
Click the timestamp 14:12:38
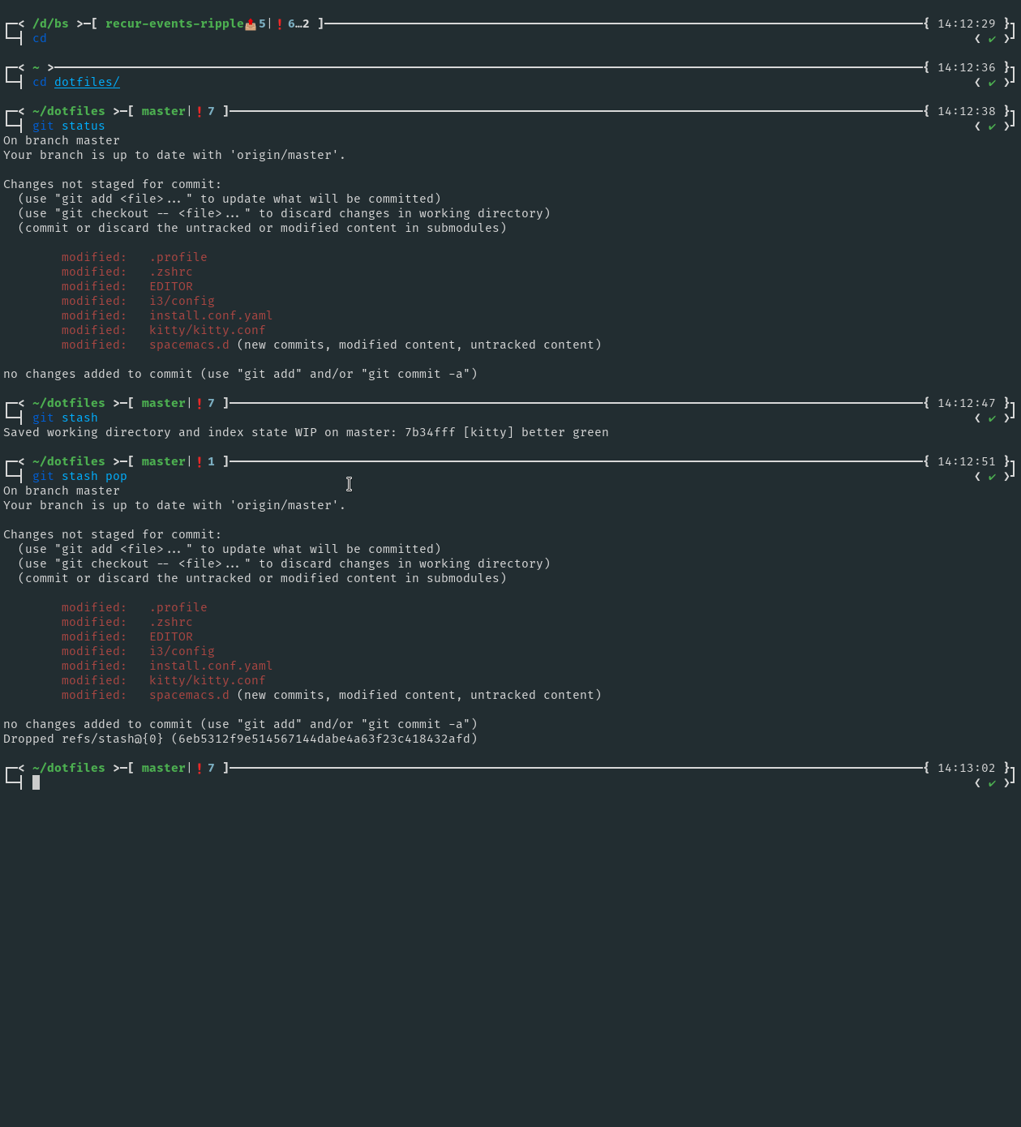click(966, 111)
